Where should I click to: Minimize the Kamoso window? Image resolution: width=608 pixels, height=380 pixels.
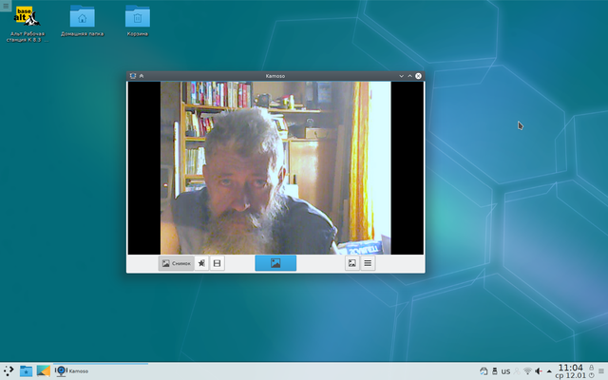(401, 76)
